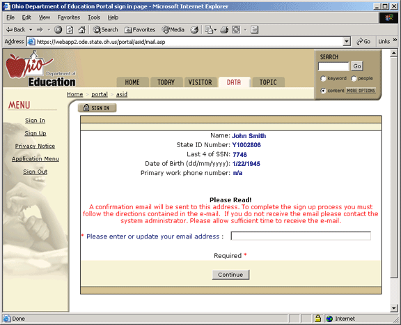The image size is (401, 325).
Task: Click the email address input field
Action: pos(301,236)
